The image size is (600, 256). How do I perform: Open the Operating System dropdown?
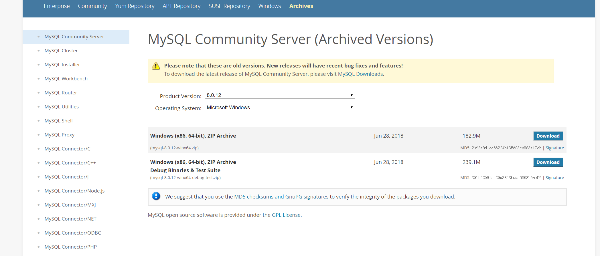(x=280, y=108)
